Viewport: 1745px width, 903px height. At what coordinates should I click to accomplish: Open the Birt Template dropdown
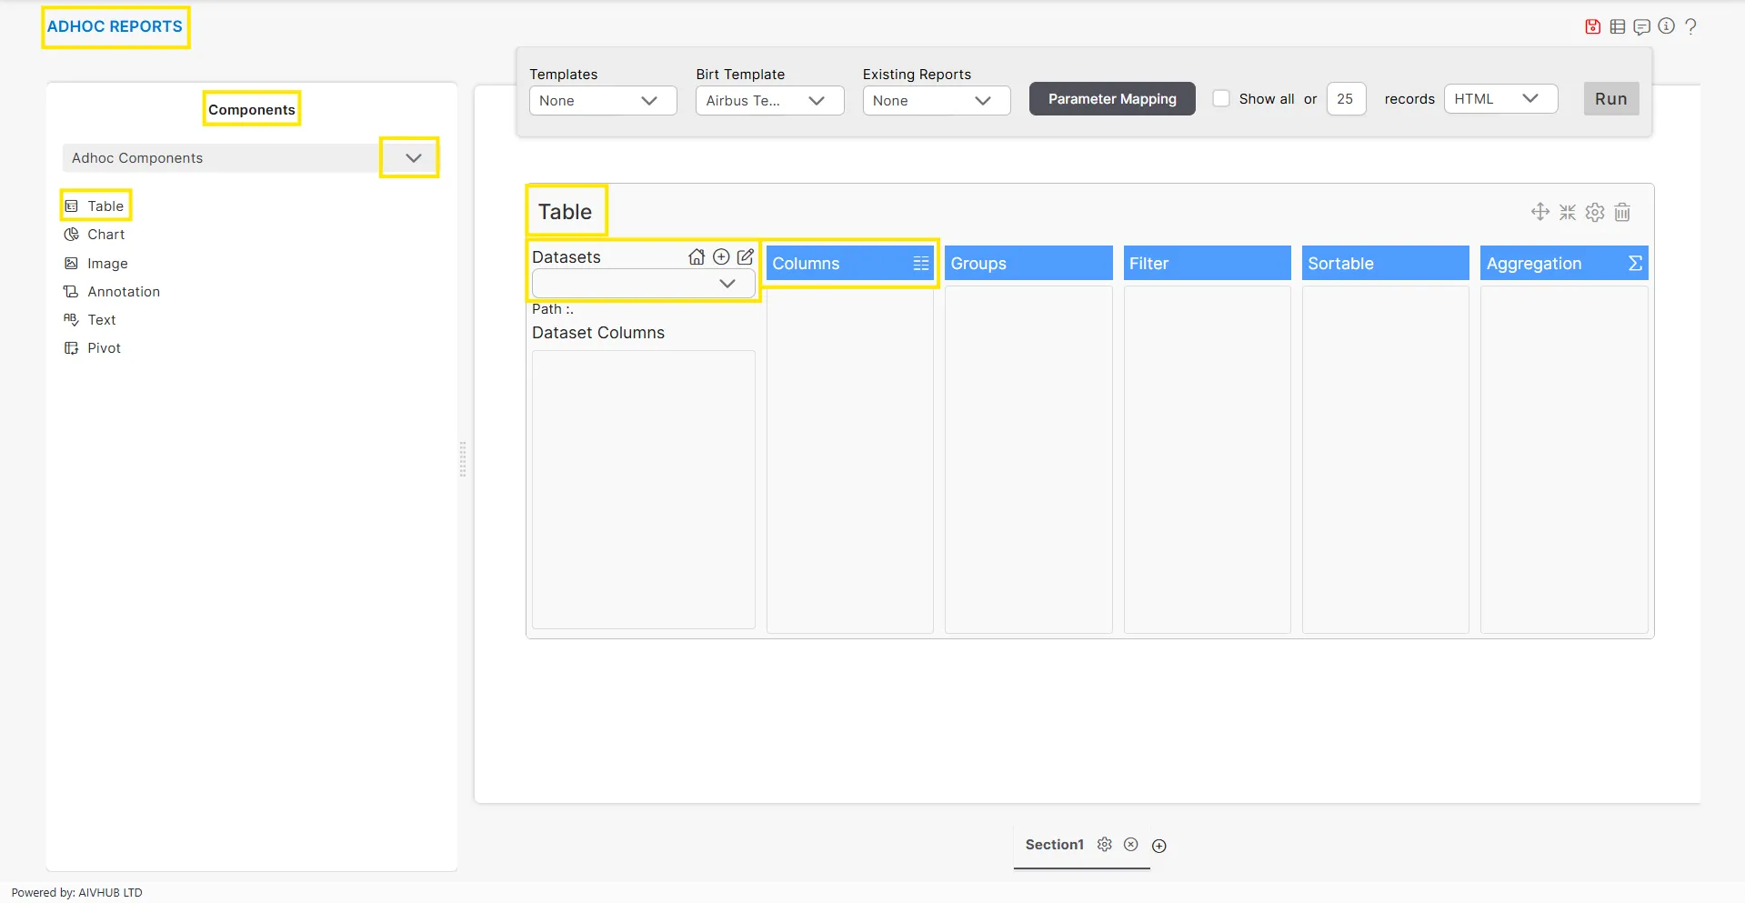point(769,100)
